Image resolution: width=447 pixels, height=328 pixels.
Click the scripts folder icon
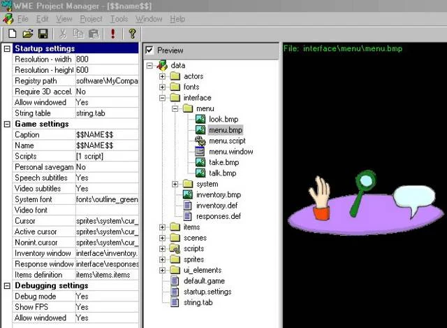175,249
